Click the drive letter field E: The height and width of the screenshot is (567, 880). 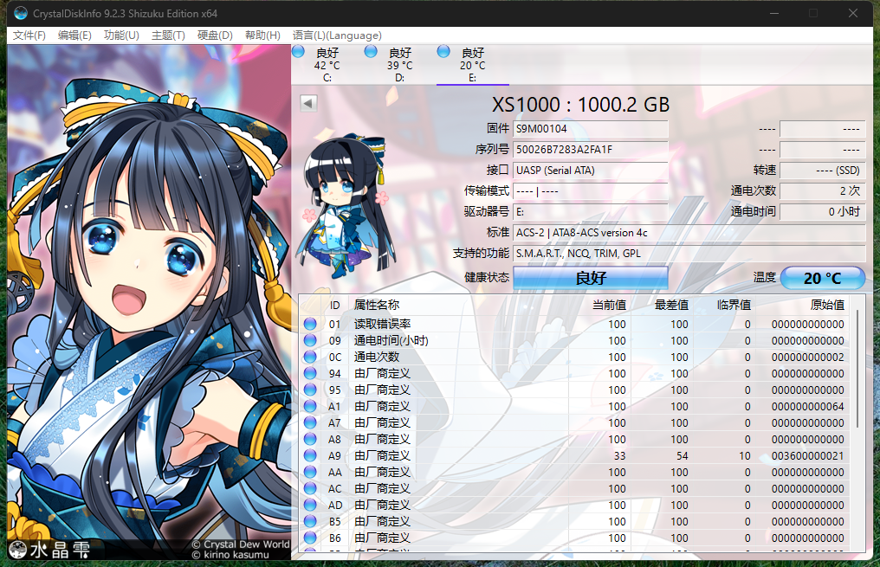click(x=591, y=211)
